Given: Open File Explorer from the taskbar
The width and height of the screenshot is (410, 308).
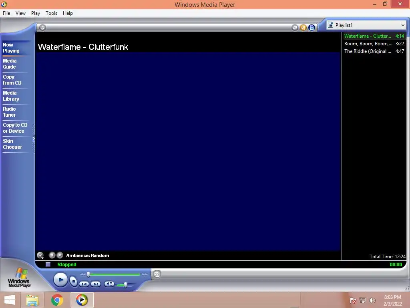Looking at the screenshot, I should pos(32,300).
